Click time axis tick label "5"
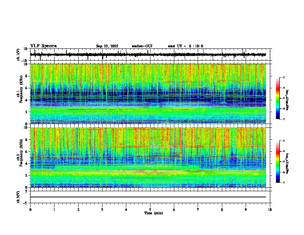Screen dimensions: 304x235 (x=150, y=210)
